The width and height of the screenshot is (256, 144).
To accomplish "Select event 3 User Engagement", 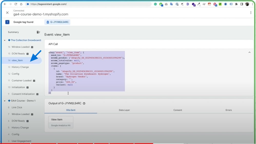I will pos(19,141).
